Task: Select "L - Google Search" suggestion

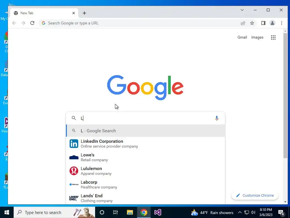Action: (146, 131)
